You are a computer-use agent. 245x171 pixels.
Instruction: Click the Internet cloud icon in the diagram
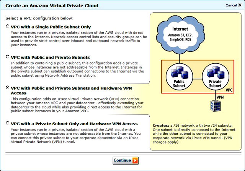(x=180, y=35)
